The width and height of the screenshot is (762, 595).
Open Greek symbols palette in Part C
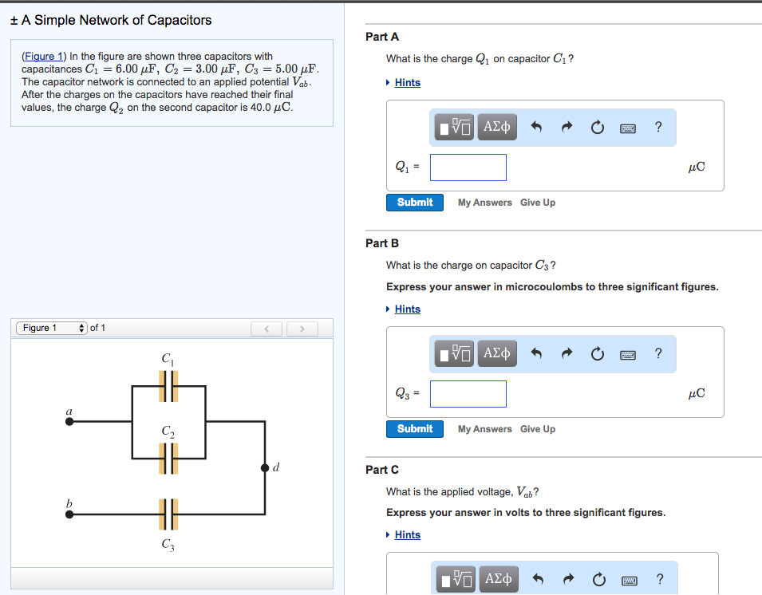click(499, 579)
